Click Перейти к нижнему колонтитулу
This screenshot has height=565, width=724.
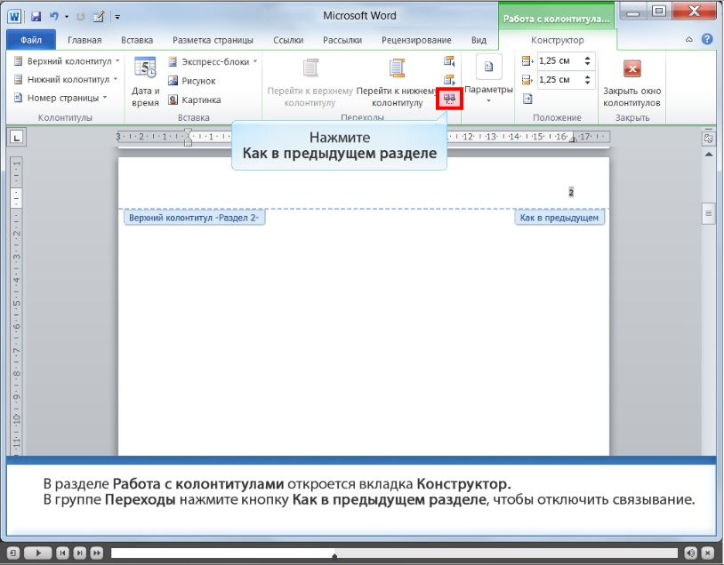[397, 83]
